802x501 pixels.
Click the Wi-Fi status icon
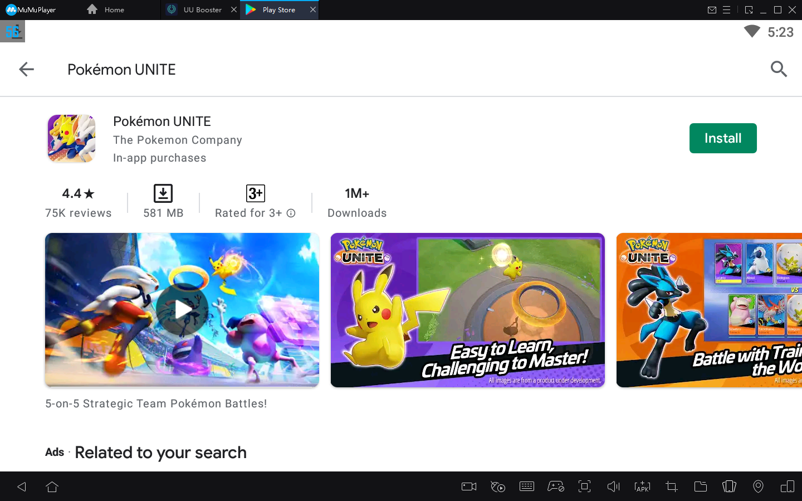pyautogui.click(x=752, y=31)
